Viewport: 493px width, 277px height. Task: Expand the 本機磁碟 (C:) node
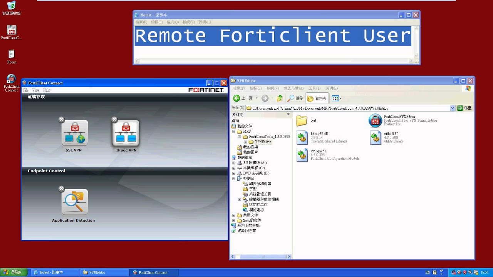coord(233,168)
